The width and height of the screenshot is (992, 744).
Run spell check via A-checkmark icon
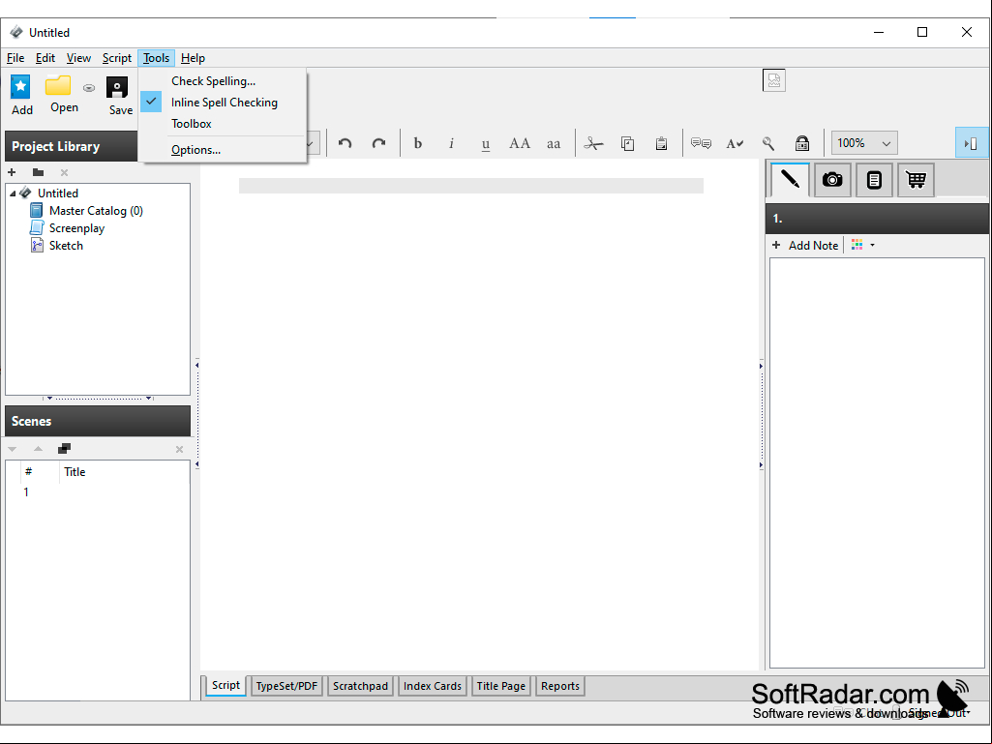[735, 143]
